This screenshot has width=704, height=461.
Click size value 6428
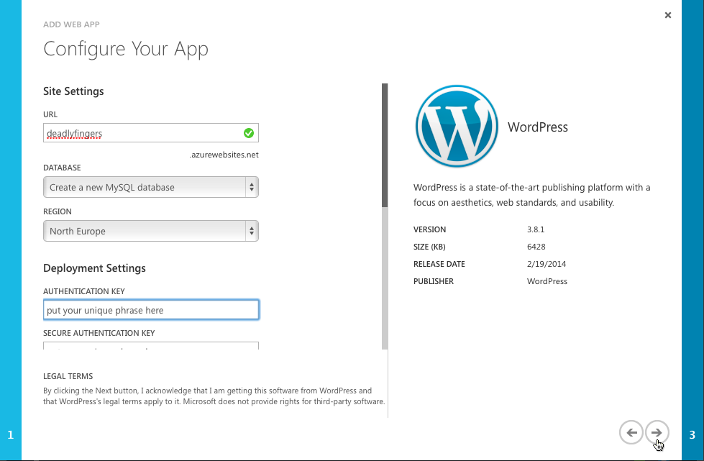536,247
